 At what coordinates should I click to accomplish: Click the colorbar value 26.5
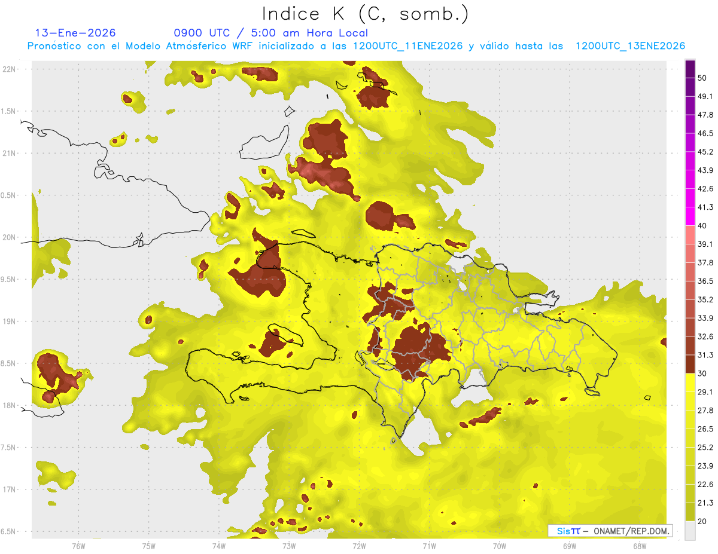(x=705, y=429)
